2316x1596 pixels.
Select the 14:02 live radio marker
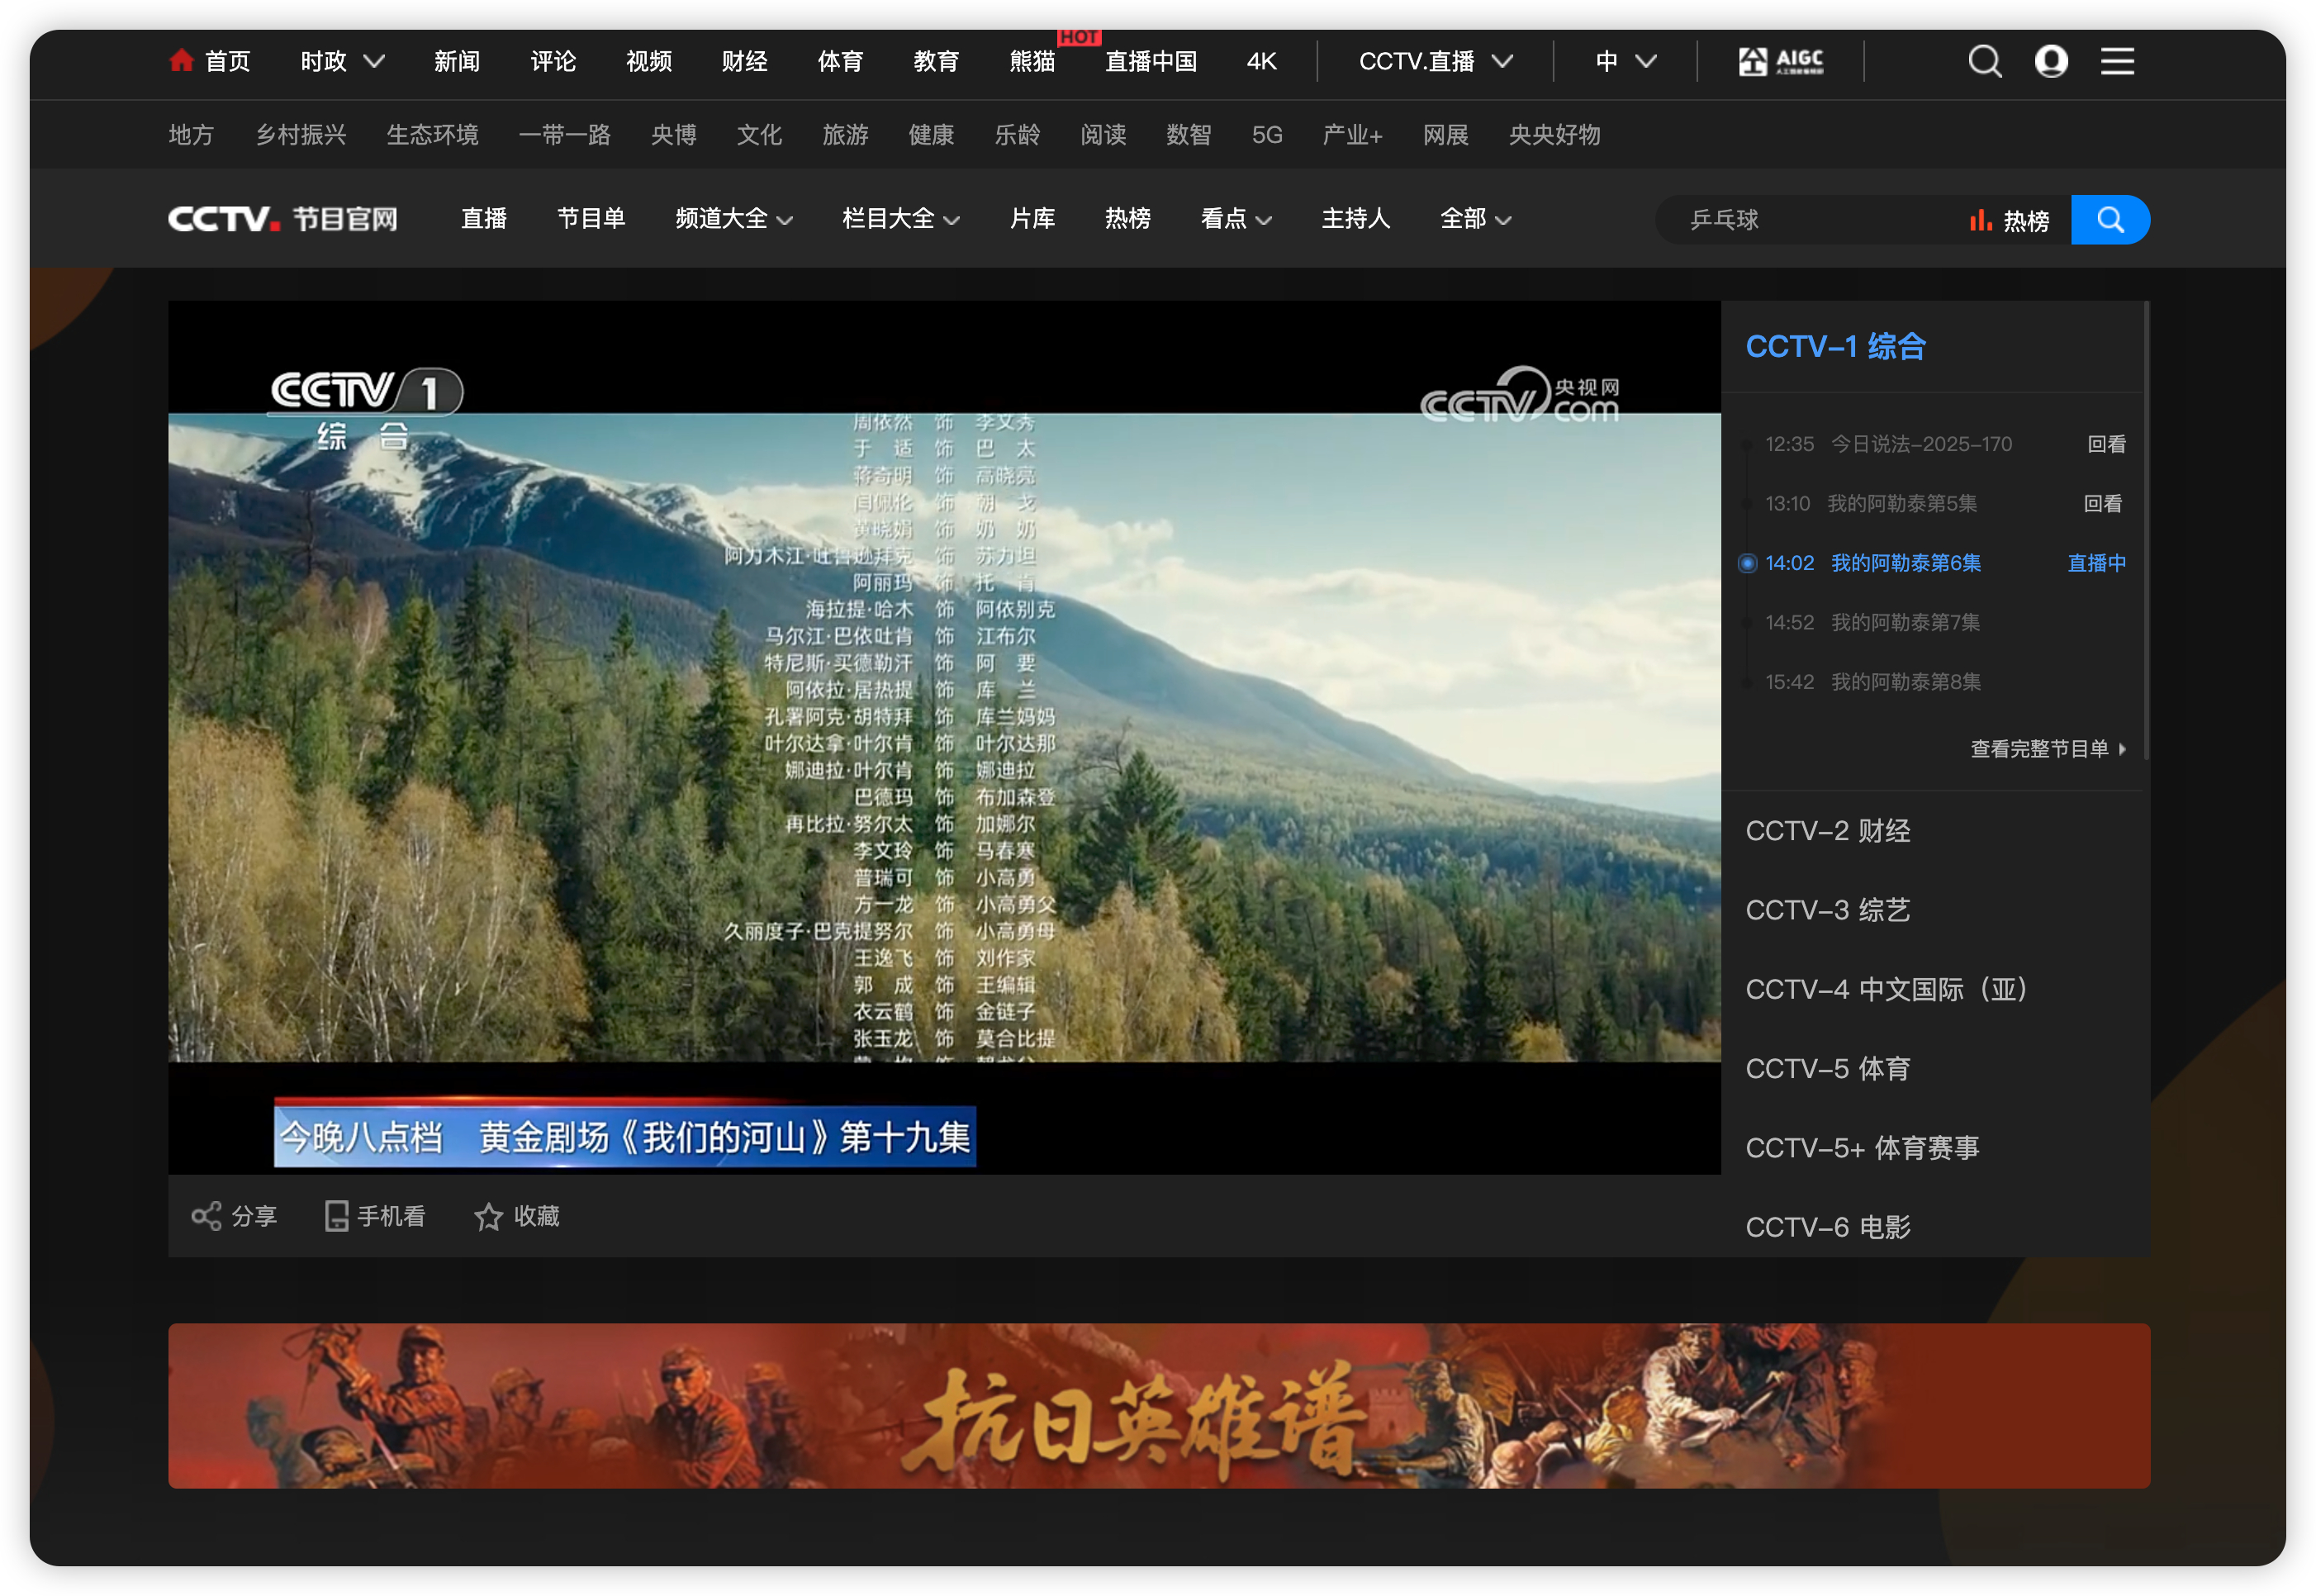pos(1747,563)
